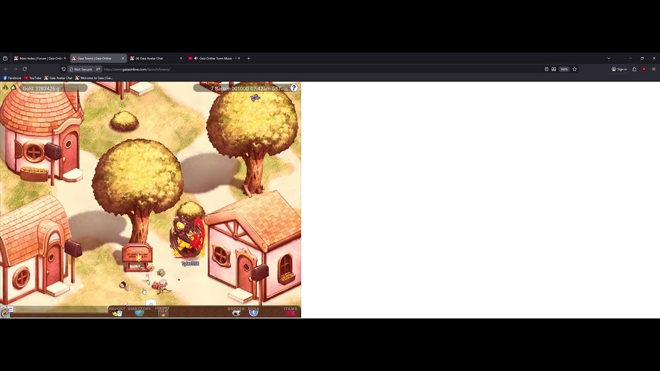The height and width of the screenshot is (371, 660).
Task: Close the Town Music tab
Action: point(239,58)
